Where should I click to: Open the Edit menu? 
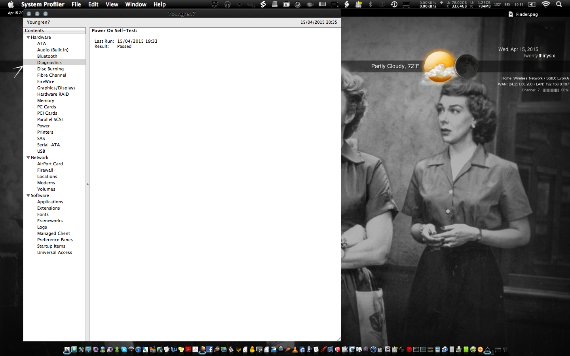pos(93,4)
